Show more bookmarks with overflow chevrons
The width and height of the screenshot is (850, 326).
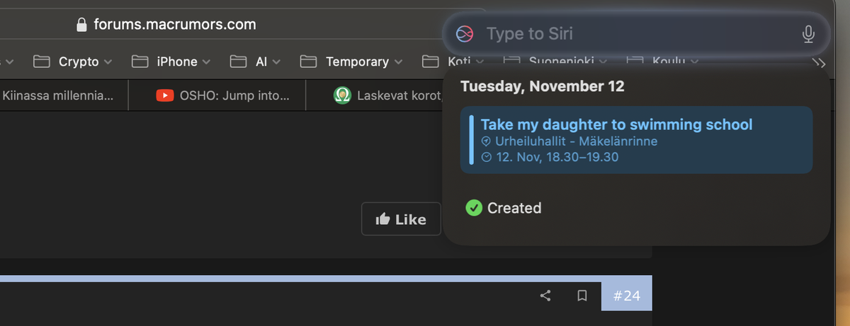[x=820, y=62]
